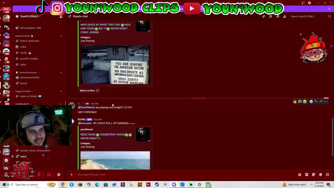Click the WHO GIVES AF stream title link
The height and width of the screenshot is (188, 334).
[x=105, y=28]
